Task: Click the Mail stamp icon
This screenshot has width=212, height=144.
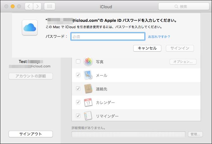Action: click(x=88, y=75)
